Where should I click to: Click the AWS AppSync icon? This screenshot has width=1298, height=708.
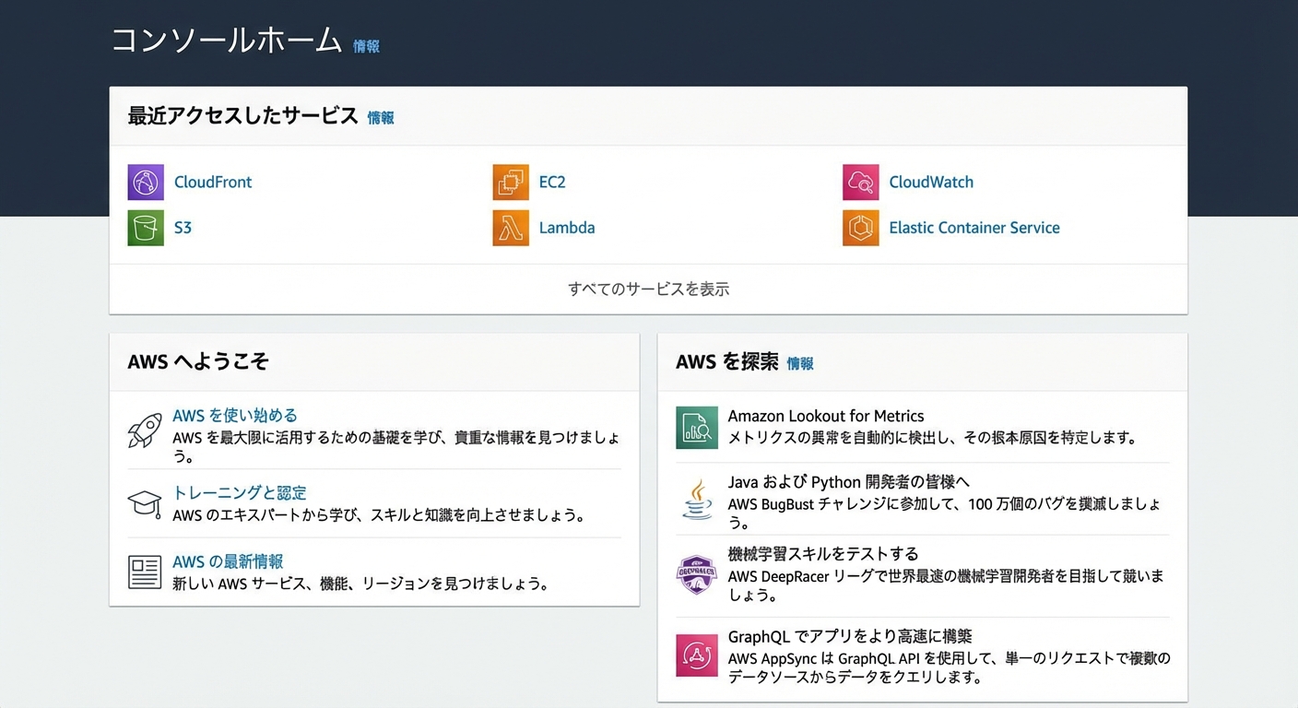(x=696, y=655)
